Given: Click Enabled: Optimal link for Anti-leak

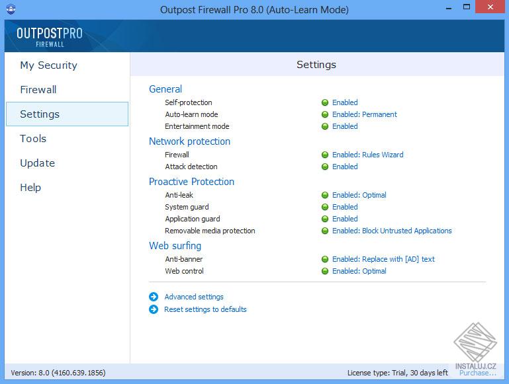Looking at the screenshot, I should coord(359,195).
